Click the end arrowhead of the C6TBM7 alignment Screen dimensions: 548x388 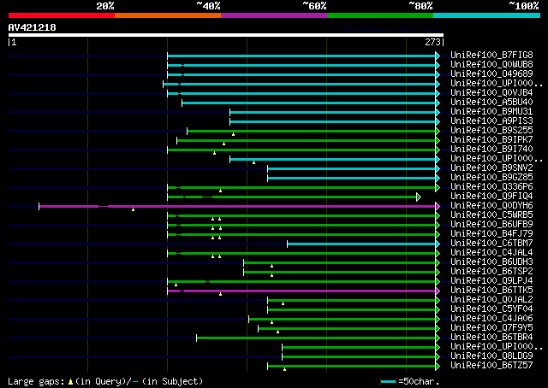438,244
